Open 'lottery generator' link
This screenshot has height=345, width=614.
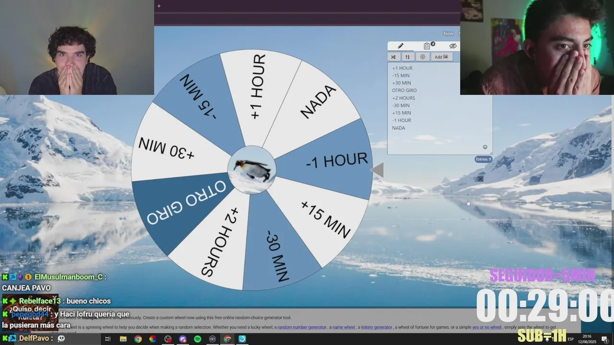377,327
